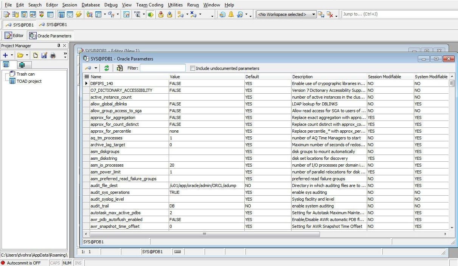Close the Project Manager panel

click(x=65, y=46)
